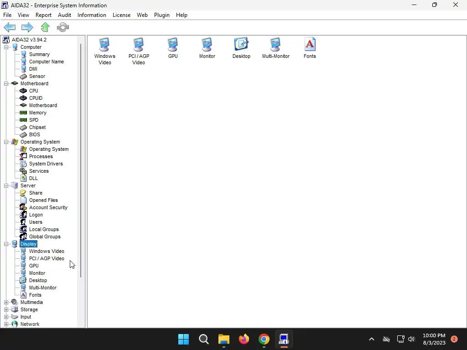Select DLL in the tree

click(x=33, y=178)
